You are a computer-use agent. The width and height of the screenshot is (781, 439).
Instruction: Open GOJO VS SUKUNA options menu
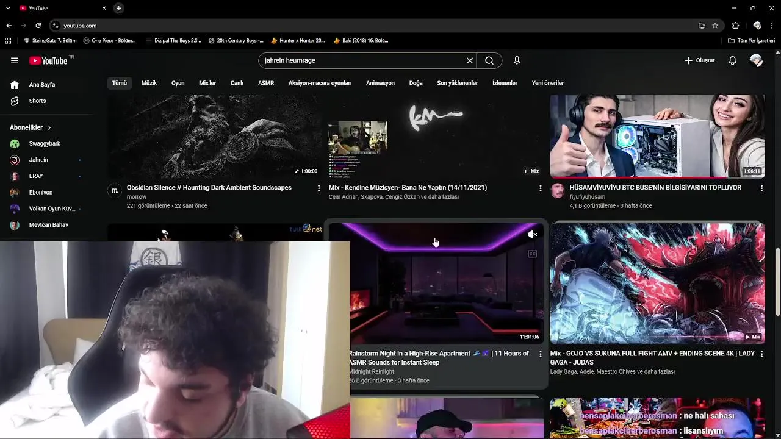coord(761,354)
